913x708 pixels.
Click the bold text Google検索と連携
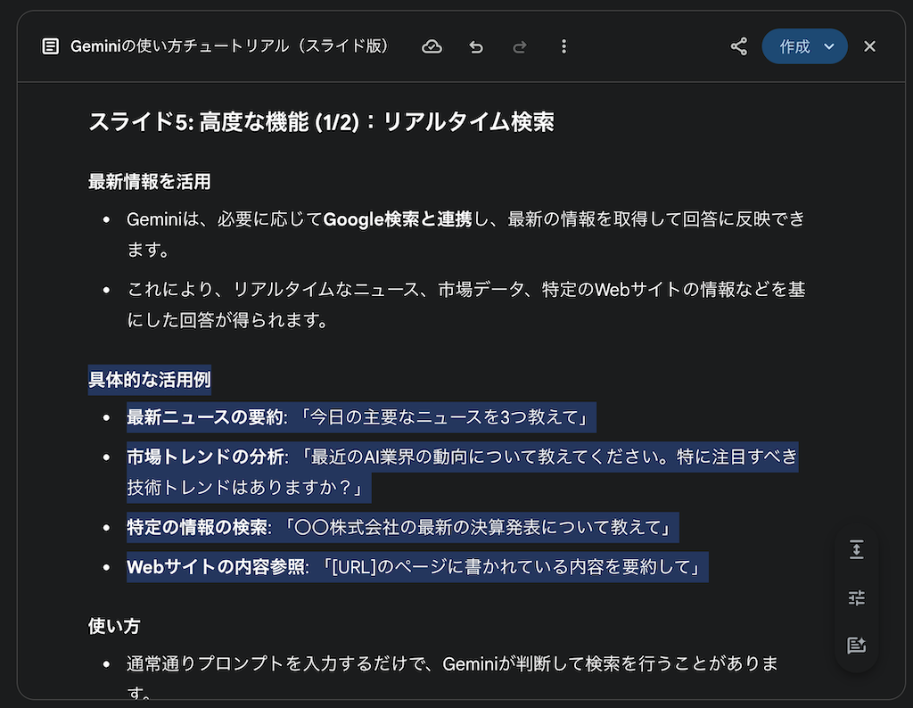pyautogui.click(x=398, y=219)
